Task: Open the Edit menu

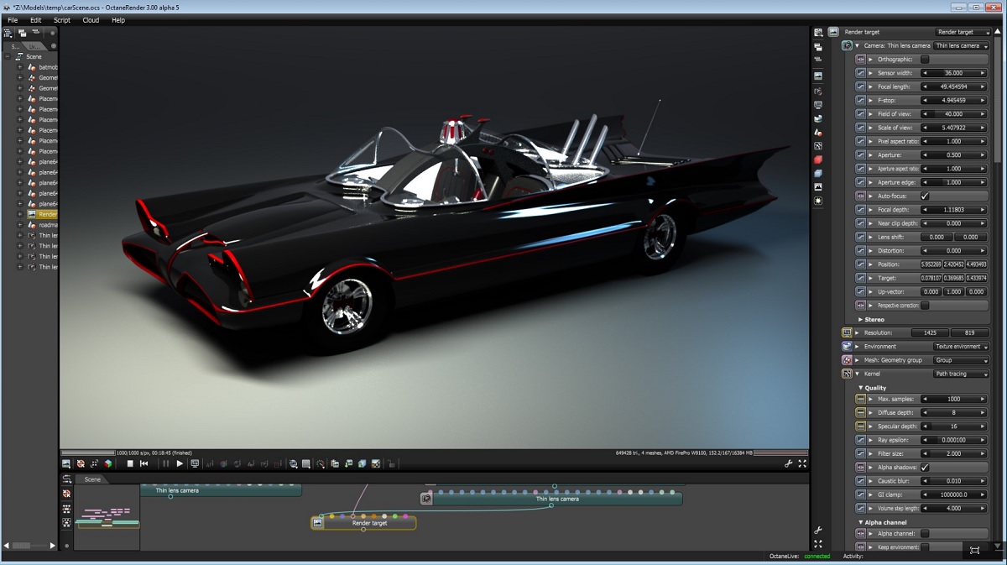Action: [x=35, y=20]
